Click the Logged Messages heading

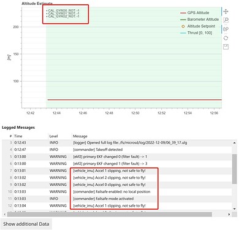pyautogui.click(x=18, y=128)
